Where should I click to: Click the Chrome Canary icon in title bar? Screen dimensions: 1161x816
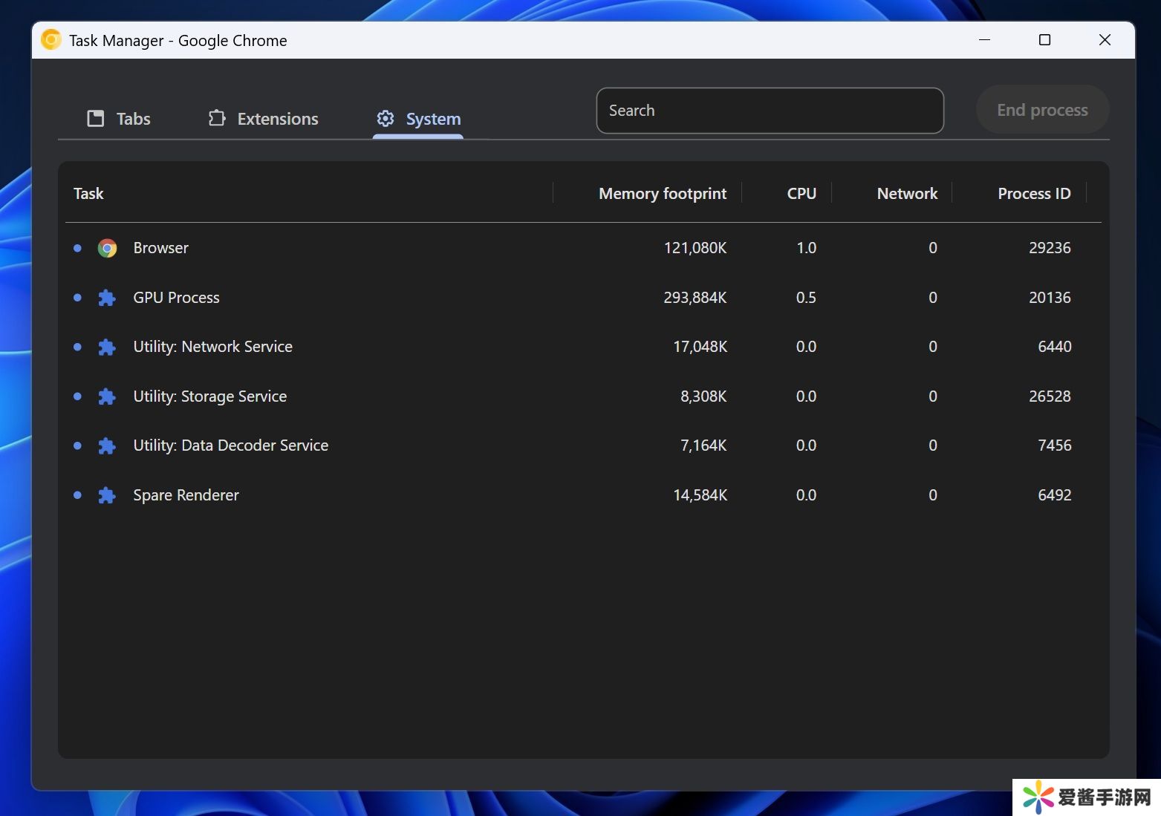tap(51, 40)
